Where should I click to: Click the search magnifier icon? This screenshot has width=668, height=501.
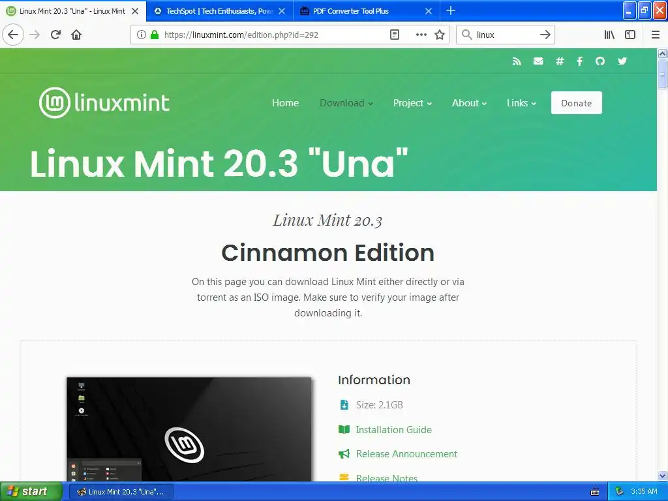(x=467, y=35)
